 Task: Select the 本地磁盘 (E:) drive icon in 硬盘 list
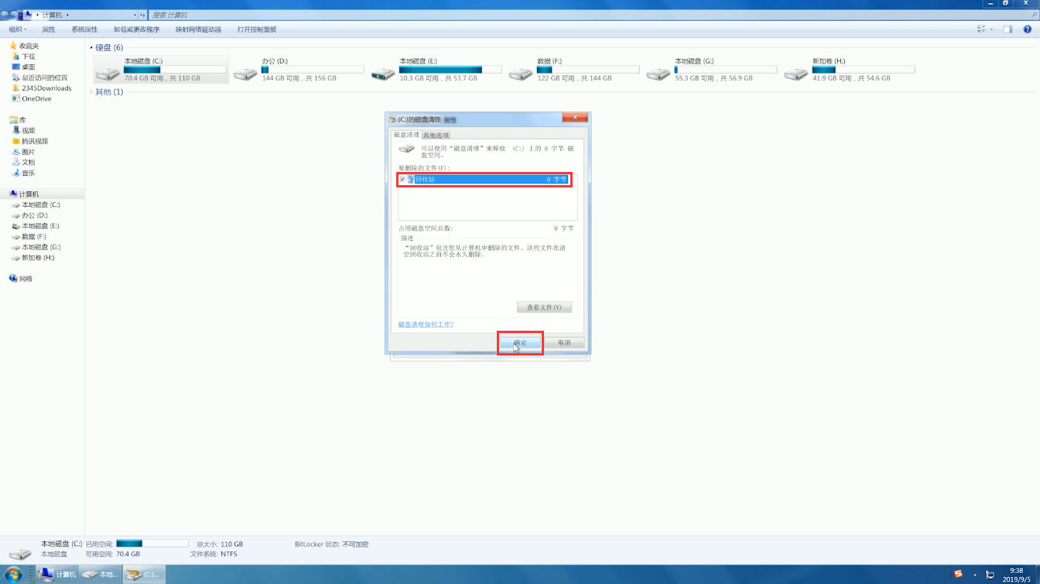(383, 74)
